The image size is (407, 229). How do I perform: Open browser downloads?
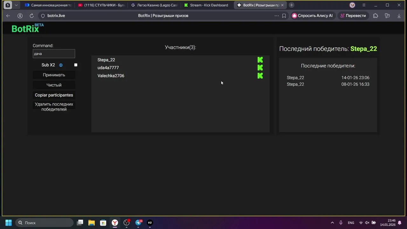click(399, 16)
